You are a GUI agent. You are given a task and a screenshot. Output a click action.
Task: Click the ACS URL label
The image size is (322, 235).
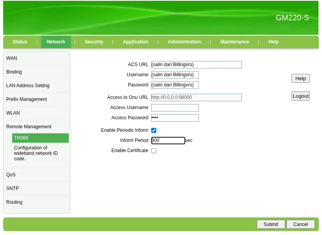pyautogui.click(x=138, y=65)
